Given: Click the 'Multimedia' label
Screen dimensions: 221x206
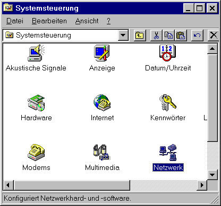Looking at the screenshot, I should click(102, 167).
